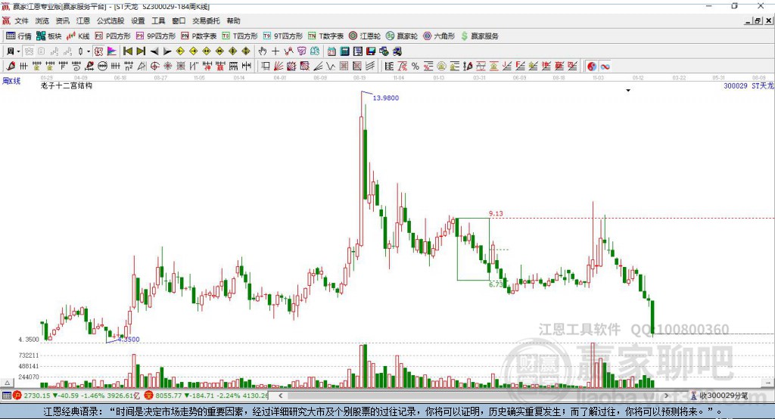Open the 浏览 menu
This screenshot has height=419, width=775.
point(42,20)
